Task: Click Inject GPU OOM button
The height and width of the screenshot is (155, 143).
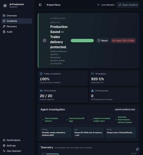Action: pos(123,41)
